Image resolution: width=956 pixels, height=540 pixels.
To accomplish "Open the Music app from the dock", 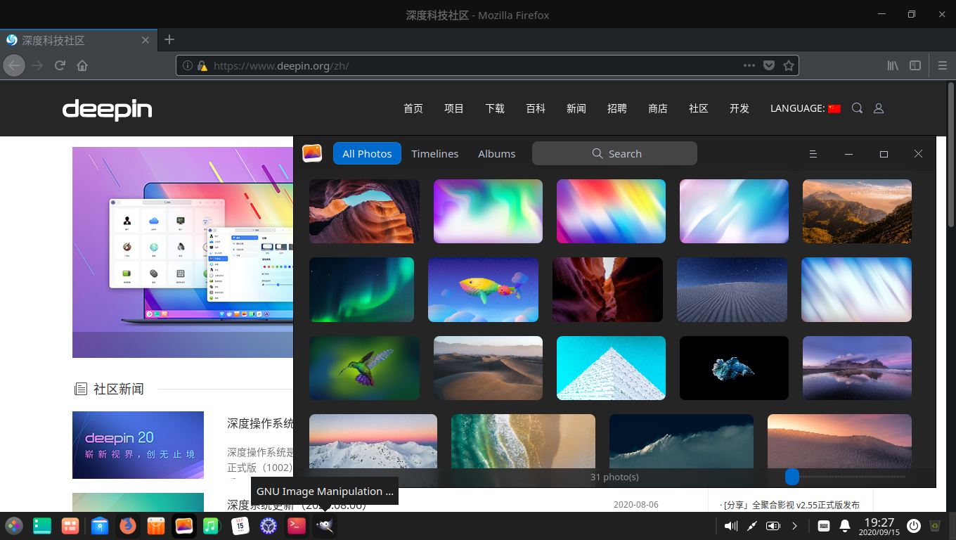I will [x=212, y=525].
